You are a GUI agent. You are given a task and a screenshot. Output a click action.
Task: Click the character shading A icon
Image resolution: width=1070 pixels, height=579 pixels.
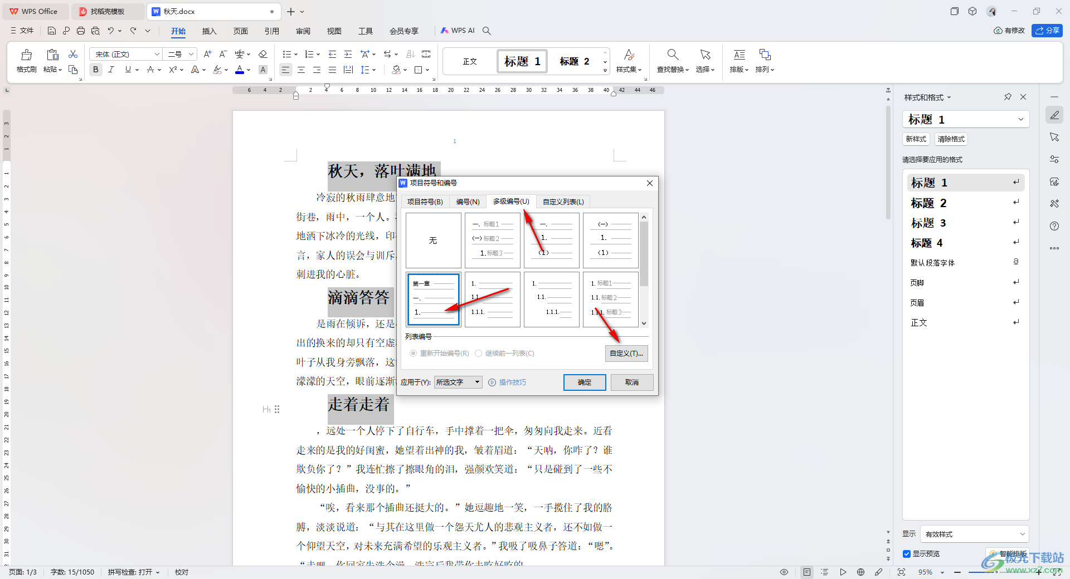[x=263, y=70]
